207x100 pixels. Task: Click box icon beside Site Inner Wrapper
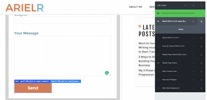(158, 80)
